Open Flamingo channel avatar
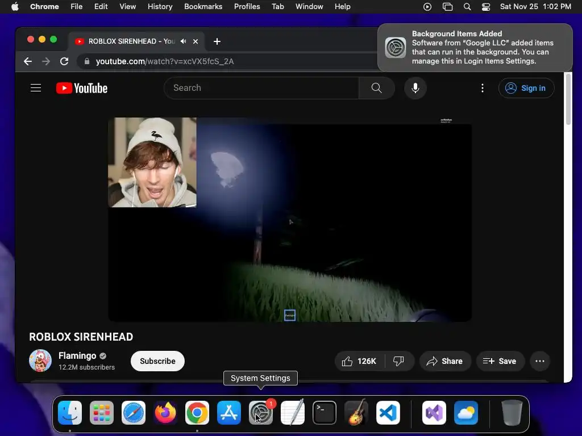 [x=40, y=360]
